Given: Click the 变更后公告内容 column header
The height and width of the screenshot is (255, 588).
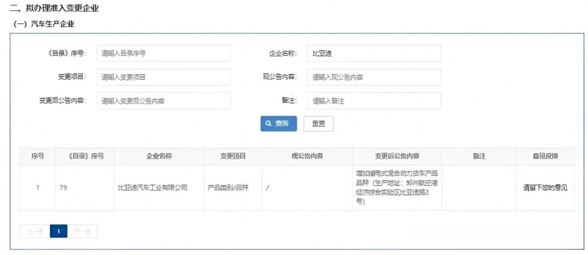Looking at the screenshot, I should (397, 156).
